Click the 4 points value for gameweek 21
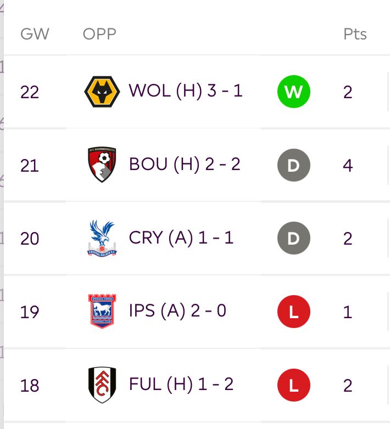The image size is (390, 429). click(x=348, y=166)
